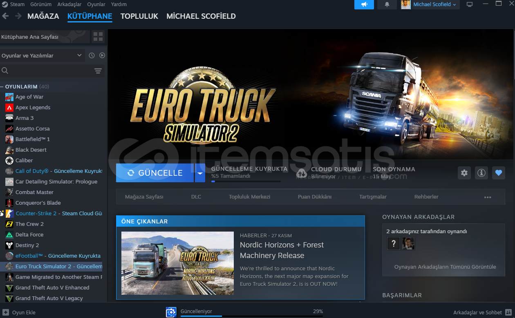Open the downloads icon in bottom bar
This screenshot has width=515, height=318.
tap(171, 312)
